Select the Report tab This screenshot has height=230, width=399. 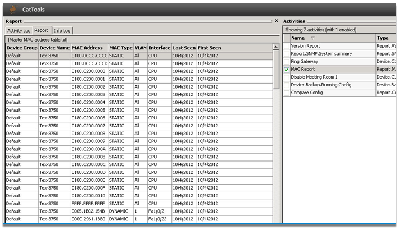pos(41,30)
